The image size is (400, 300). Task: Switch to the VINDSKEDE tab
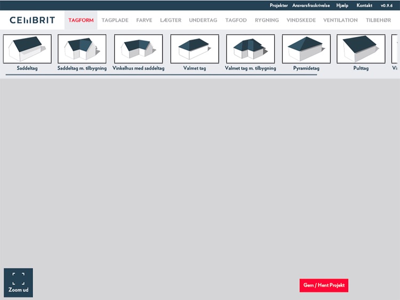[301, 20]
